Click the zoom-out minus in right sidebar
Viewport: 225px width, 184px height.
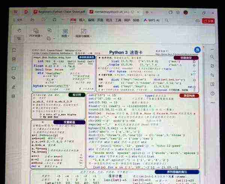coord(212,49)
